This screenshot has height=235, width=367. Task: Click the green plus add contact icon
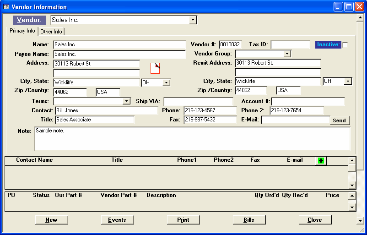click(x=321, y=161)
